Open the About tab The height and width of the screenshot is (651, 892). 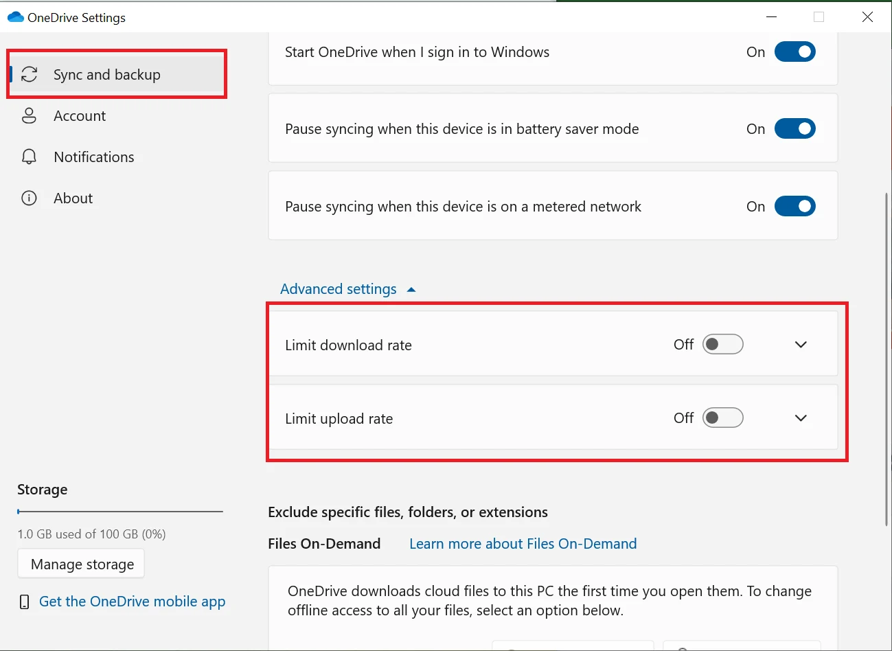pyautogui.click(x=73, y=198)
